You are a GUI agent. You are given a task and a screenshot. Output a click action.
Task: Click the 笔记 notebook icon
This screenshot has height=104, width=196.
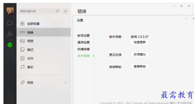pos(22,50)
